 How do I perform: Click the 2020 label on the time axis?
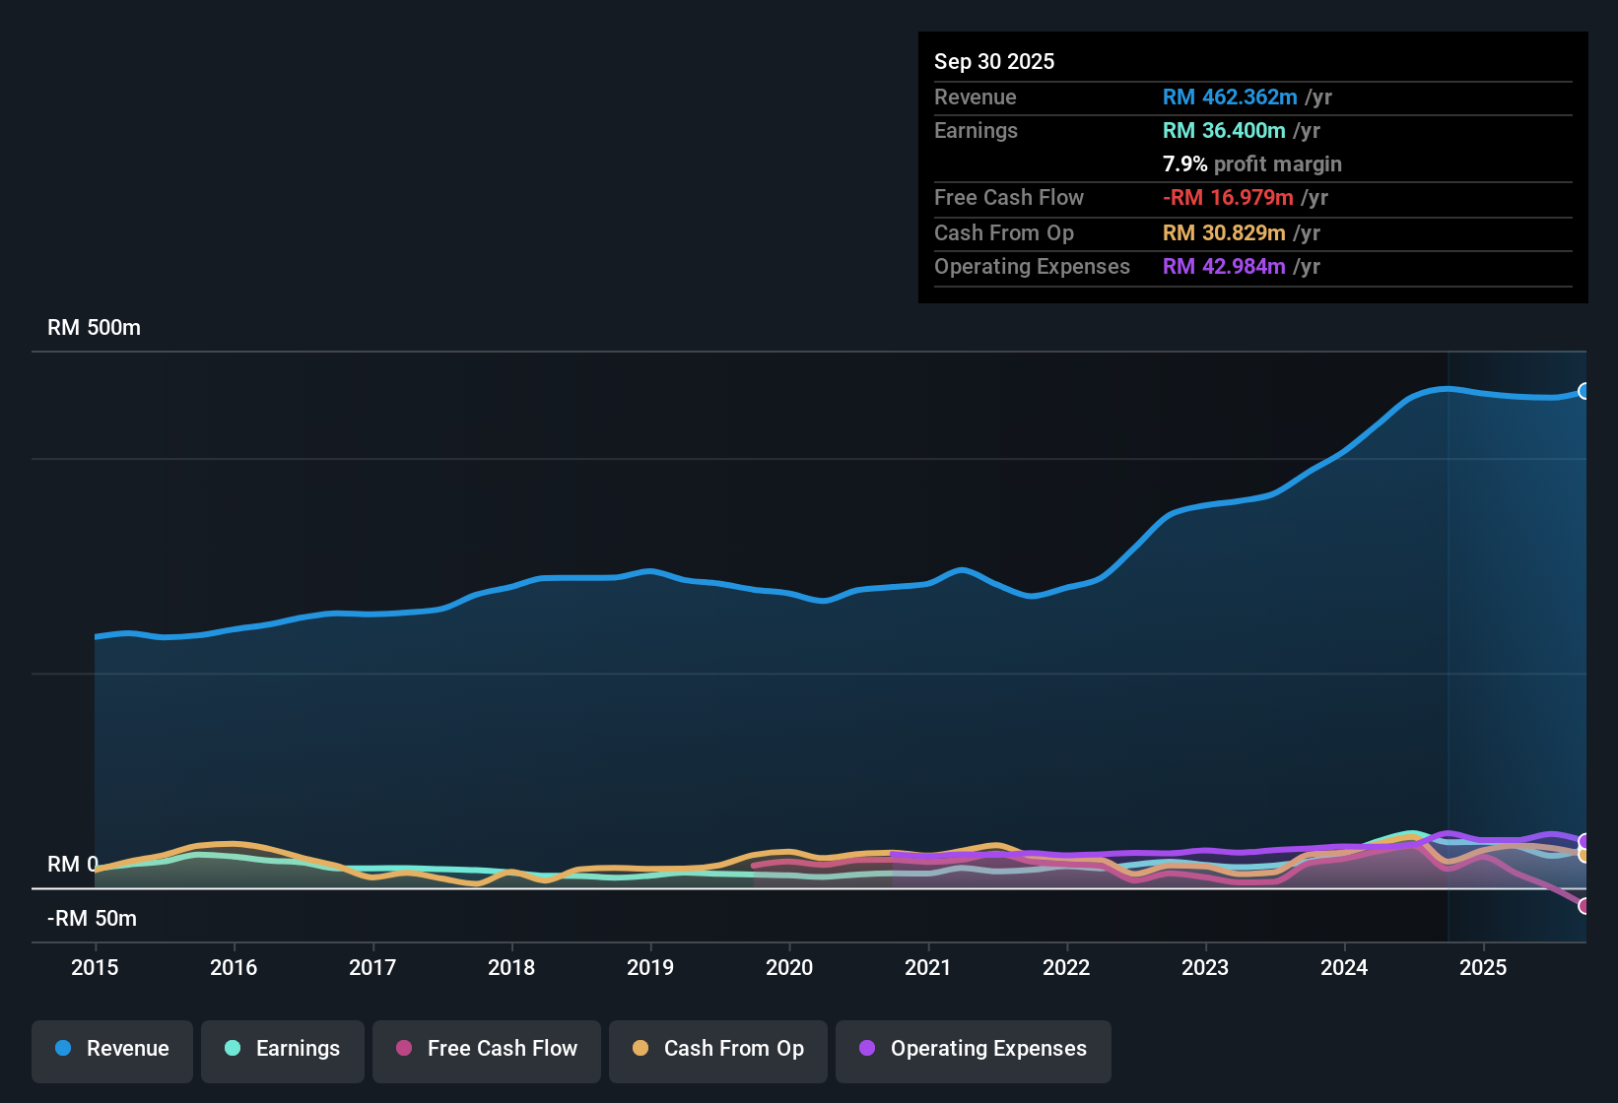pos(788,968)
